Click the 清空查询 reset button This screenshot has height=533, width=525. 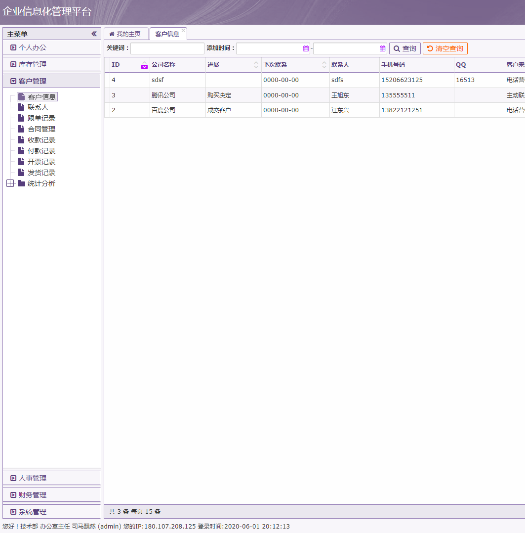[445, 48]
